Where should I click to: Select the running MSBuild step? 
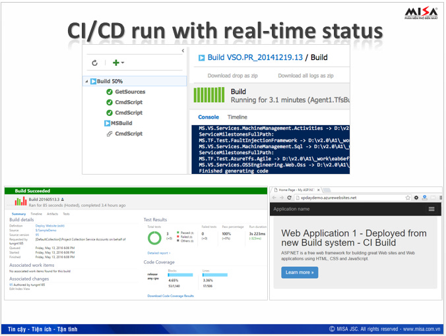[121, 123]
